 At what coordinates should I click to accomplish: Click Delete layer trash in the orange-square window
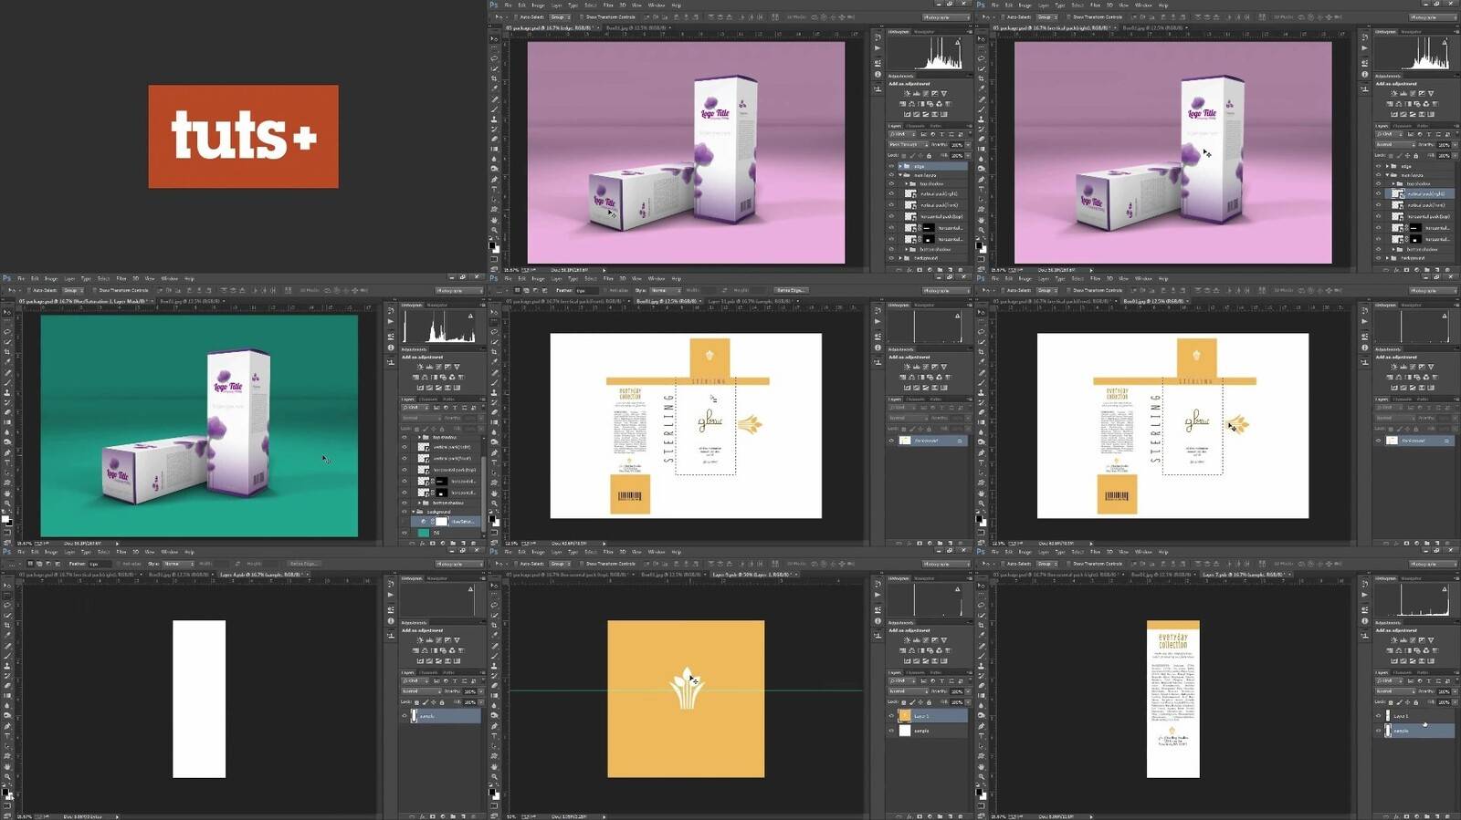click(960, 815)
